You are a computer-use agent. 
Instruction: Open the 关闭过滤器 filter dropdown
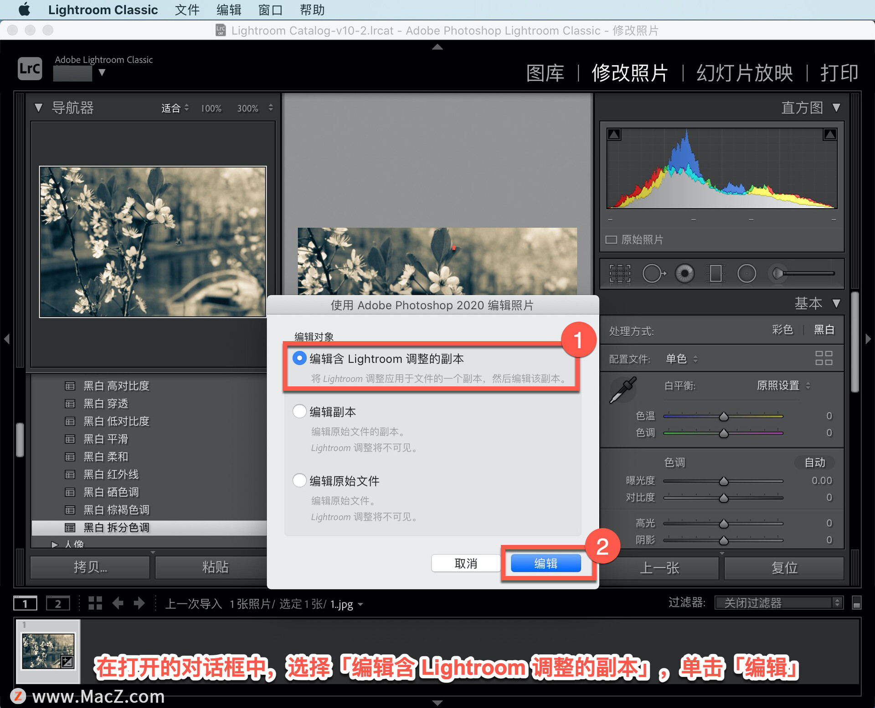[779, 603]
